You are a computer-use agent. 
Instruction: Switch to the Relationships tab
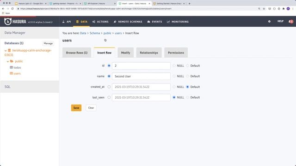pos(149,53)
